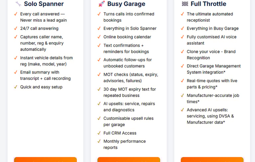Click Direct Garage Management System integration text
This screenshot has width=255, height=162.
[x=213, y=69]
